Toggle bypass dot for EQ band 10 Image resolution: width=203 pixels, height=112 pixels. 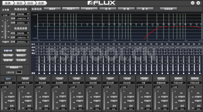(87, 73)
